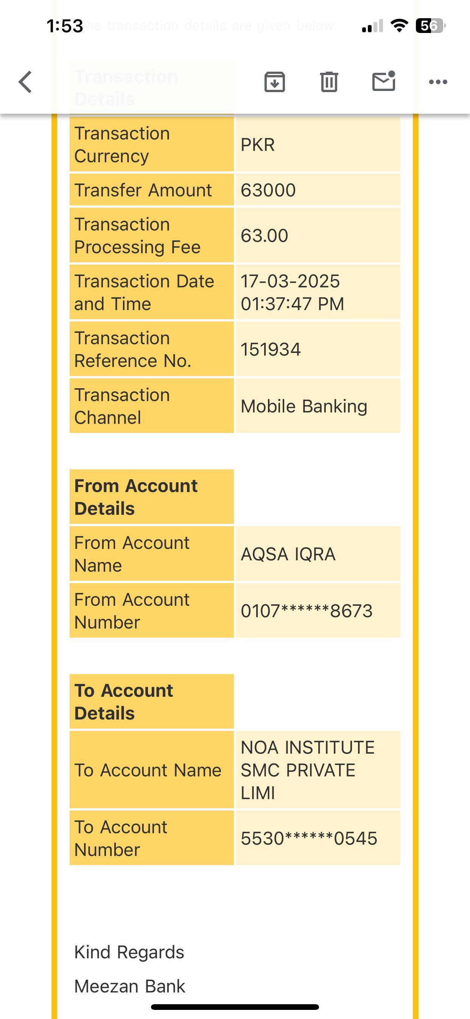Tap the Mobile Banking channel value
Image resolution: width=470 pixels, height=1019 pixels.
click(x=304, y=406)
